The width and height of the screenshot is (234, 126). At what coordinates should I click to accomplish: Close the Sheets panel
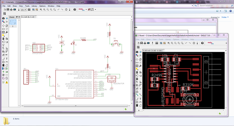(x=19, y=17)
